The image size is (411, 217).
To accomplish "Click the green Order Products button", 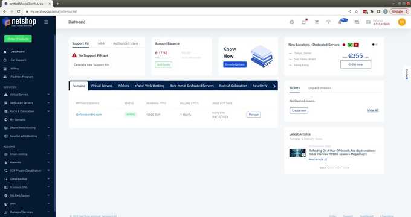I will pyautogui.click(x=18, y=39).
